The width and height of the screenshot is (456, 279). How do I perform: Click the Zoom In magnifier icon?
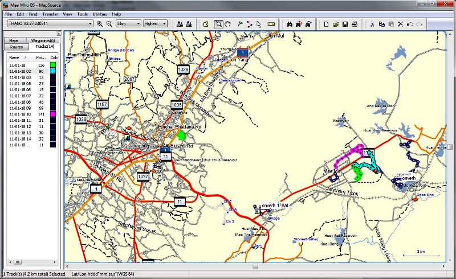100,24
